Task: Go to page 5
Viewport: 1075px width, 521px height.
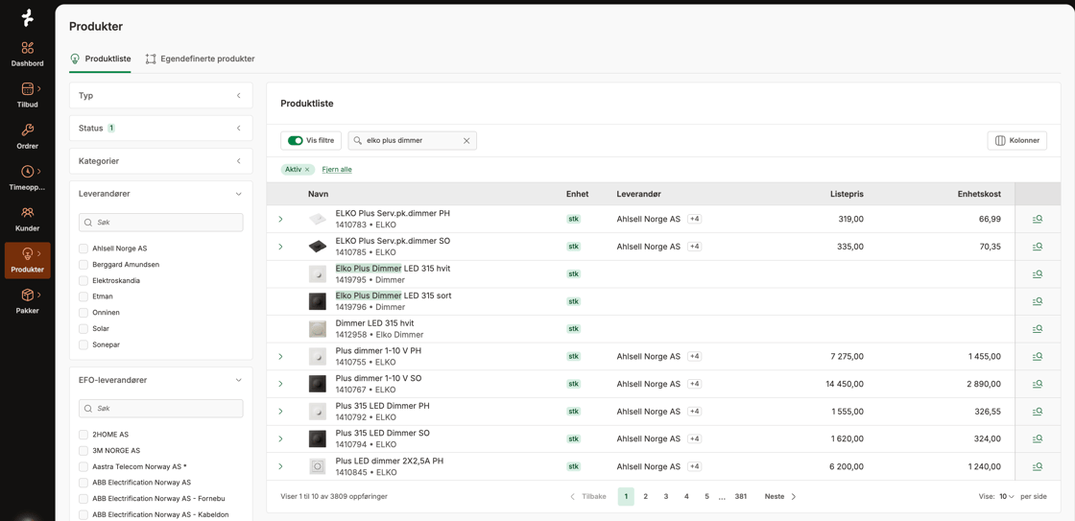Action: pos(706,496)
